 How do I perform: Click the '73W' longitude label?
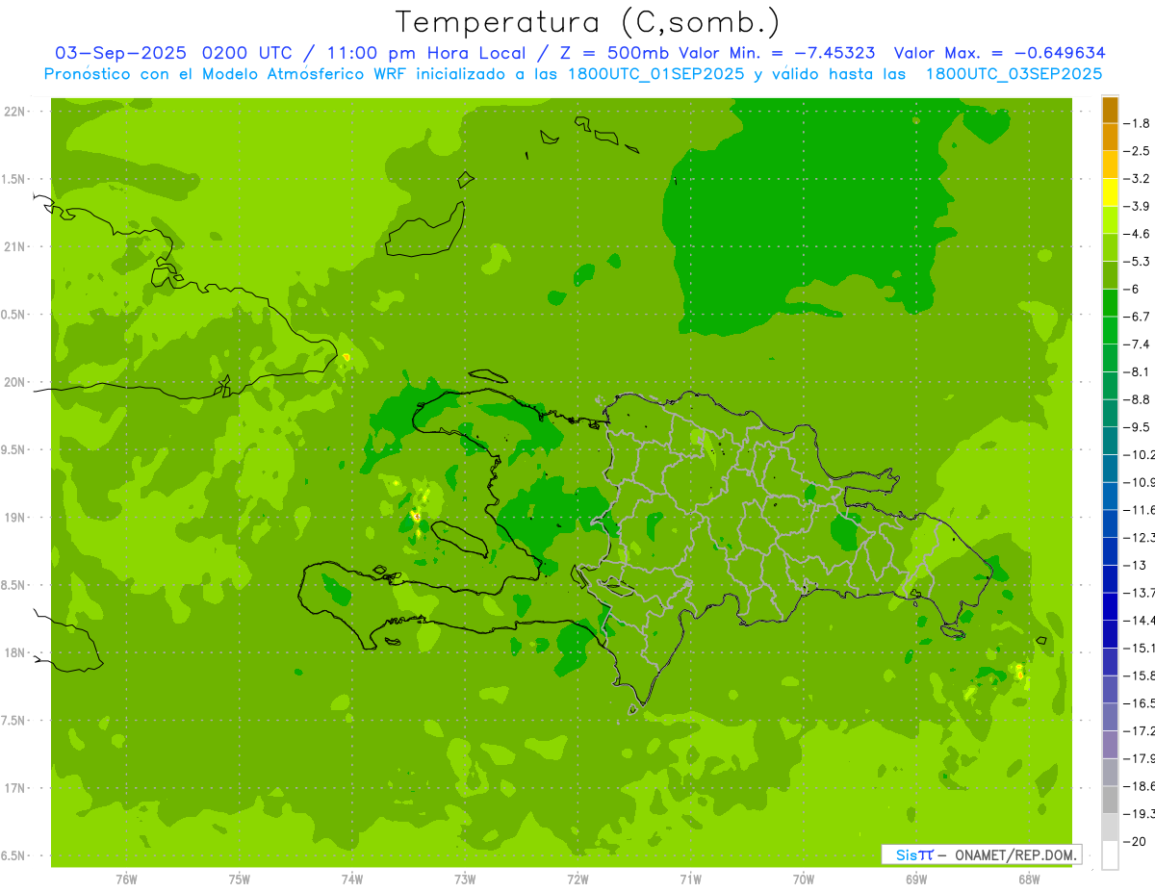pyautogui.click(x=465, y=879)
